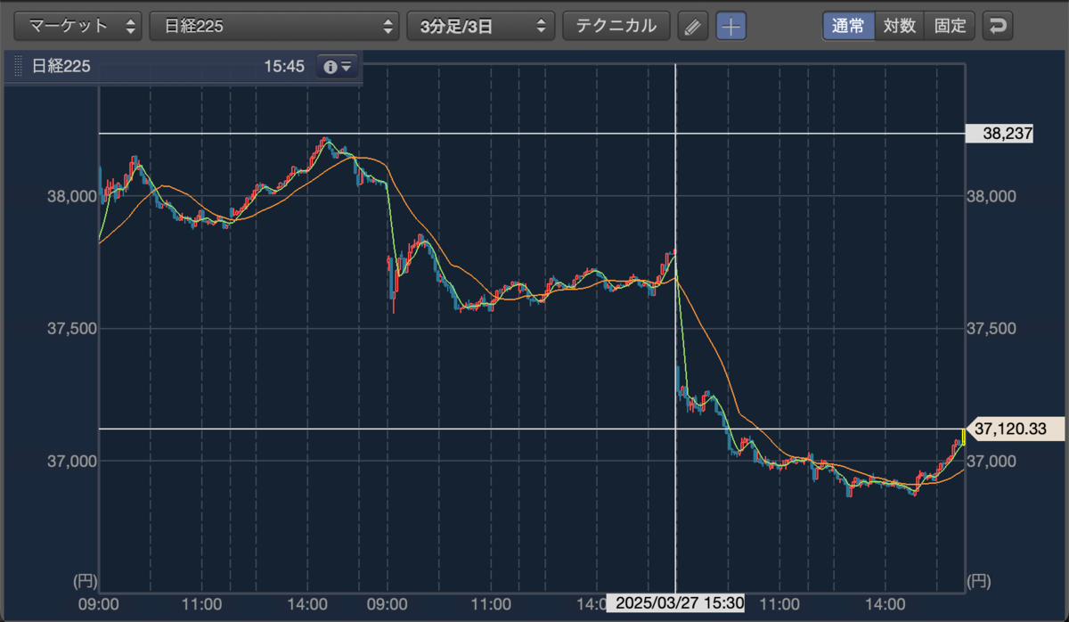Image resolution: width=1069 pixels, height=622 pixels.
Task: Click the yellow current-price candle marker
Action: click(x=963, y=437)
